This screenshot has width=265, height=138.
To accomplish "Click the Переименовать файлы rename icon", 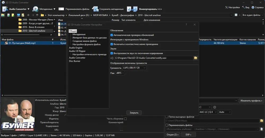I will click(61, 9).
